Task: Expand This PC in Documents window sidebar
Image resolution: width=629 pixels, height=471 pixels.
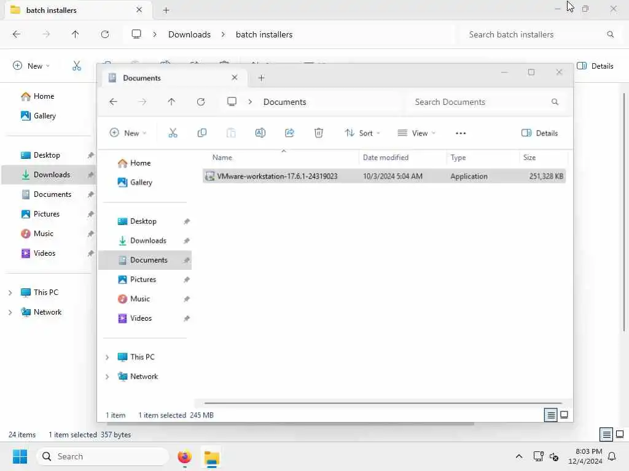Action: (x=107, y=358)
